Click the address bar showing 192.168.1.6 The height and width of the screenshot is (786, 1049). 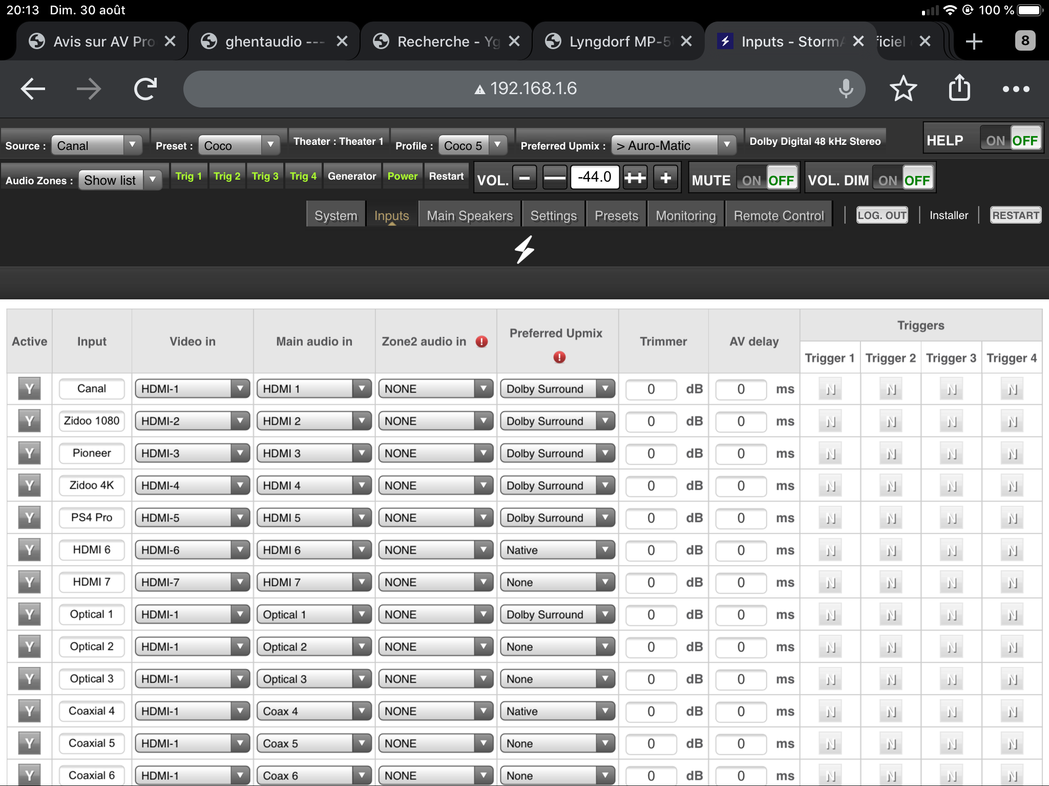coord(524,89)
